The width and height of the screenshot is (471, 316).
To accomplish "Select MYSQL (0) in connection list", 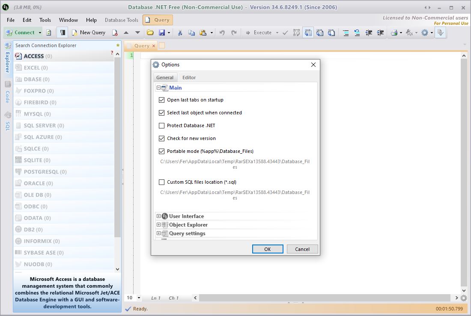I will (x=64, y=114).
